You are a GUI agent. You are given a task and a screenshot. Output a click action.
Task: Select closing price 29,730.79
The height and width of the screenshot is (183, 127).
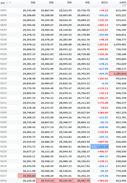click(x=83, y=10)
